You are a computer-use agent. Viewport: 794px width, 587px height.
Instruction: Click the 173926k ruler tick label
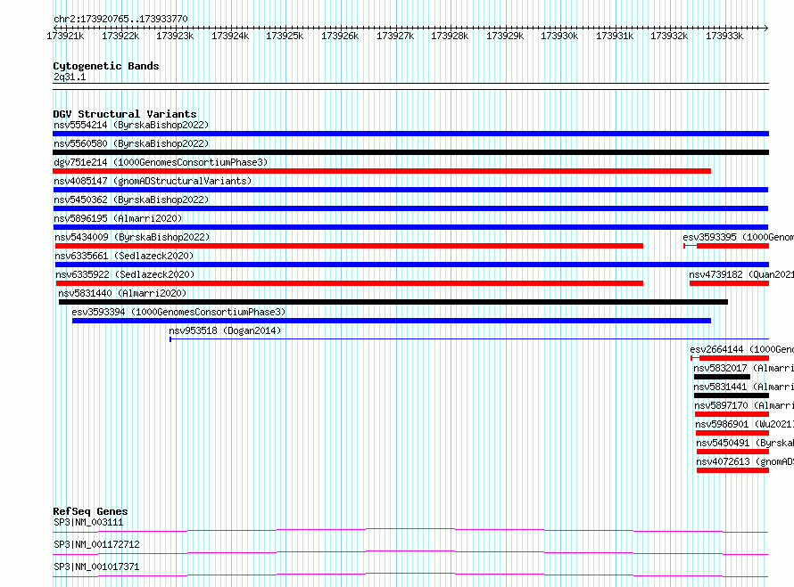pyautogui.click(x=340, y=36)
